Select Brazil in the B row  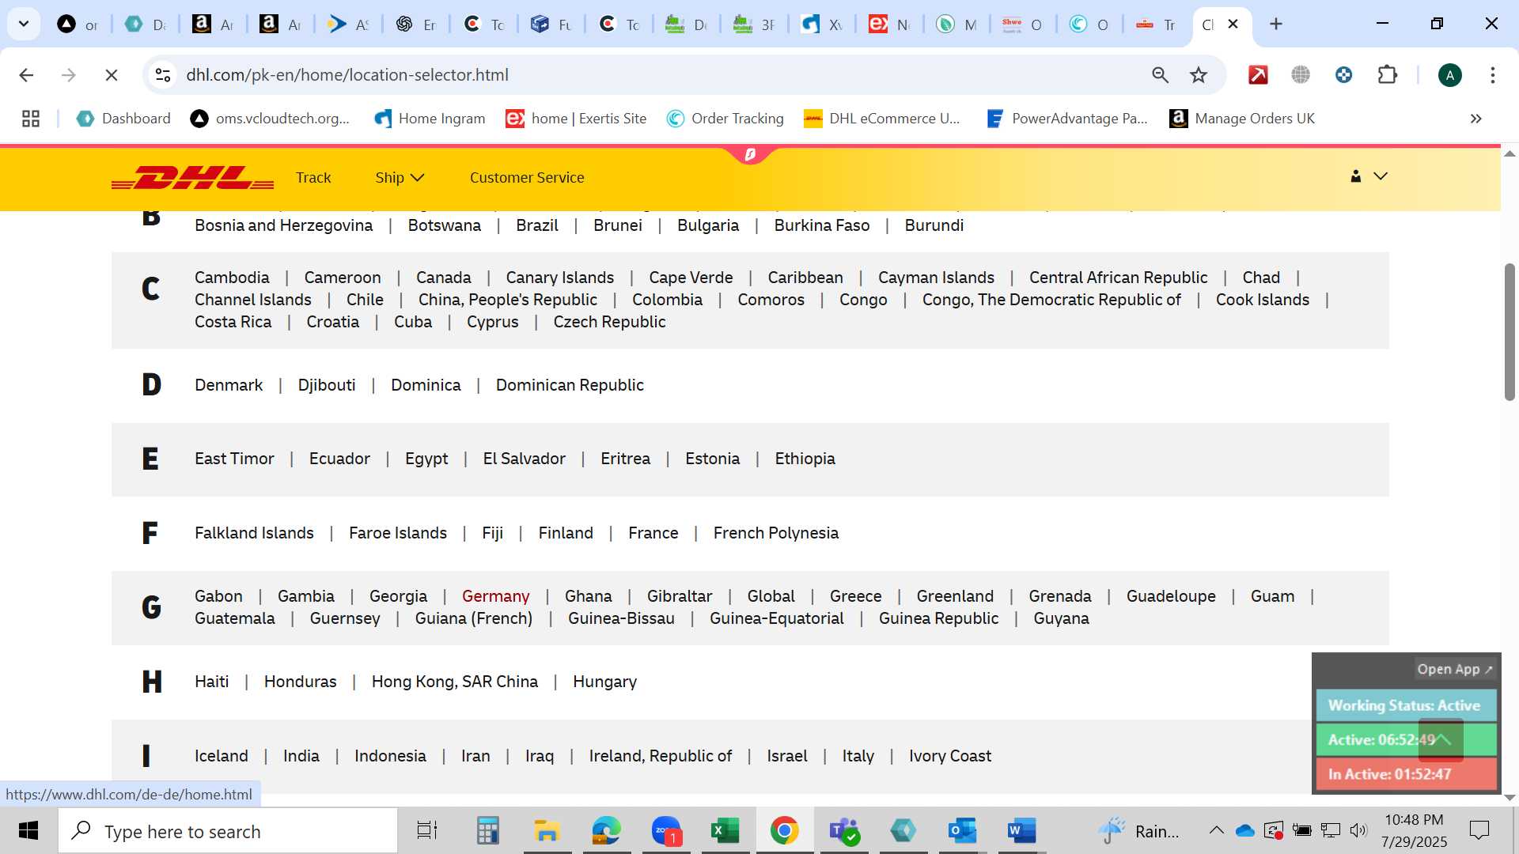click(536, 225)
